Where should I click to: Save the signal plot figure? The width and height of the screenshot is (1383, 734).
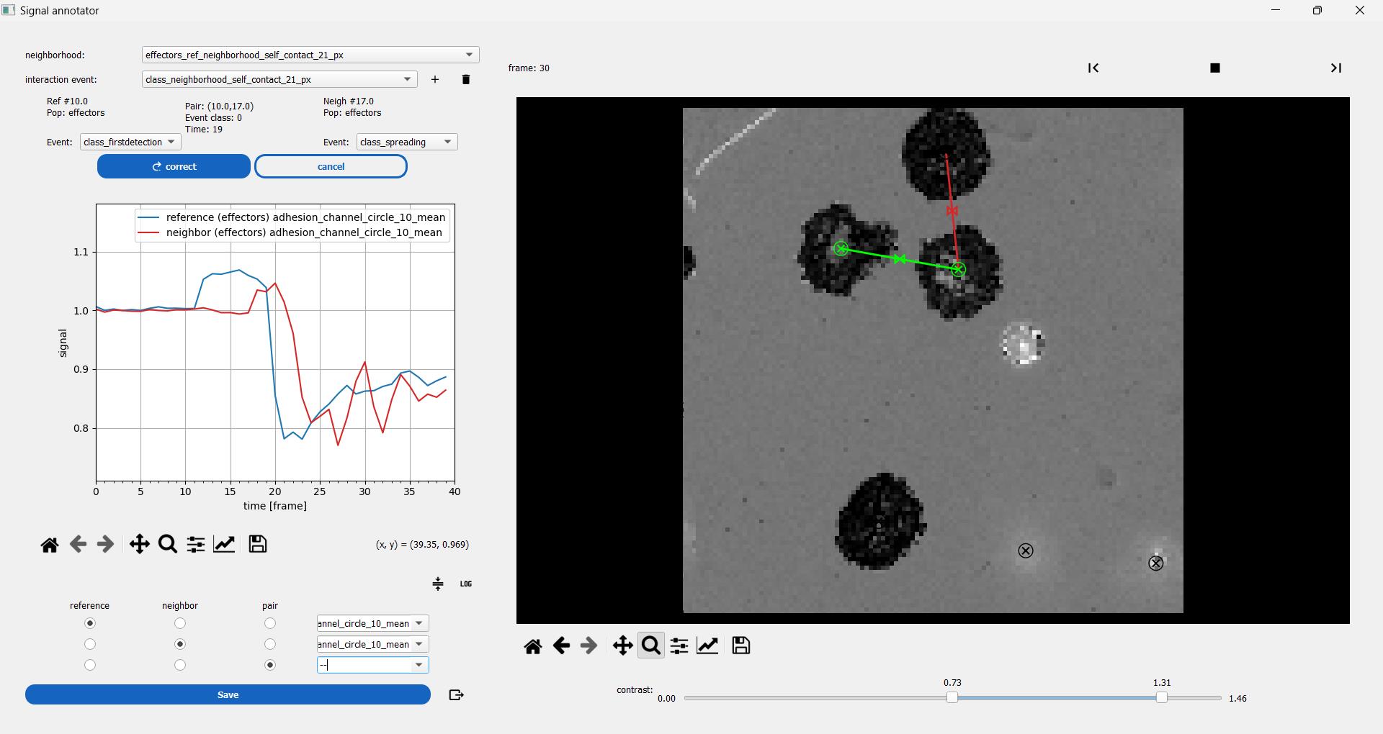coord(258,544)
